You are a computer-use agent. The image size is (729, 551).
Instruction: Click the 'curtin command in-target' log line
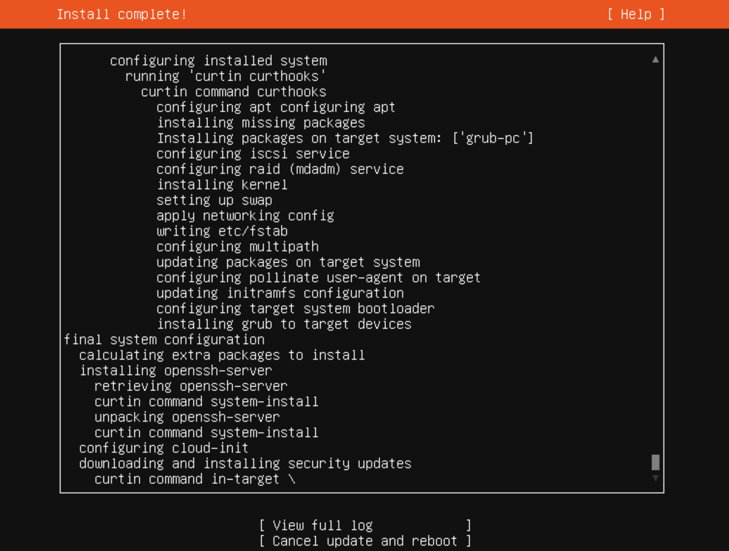pos(195,479)
